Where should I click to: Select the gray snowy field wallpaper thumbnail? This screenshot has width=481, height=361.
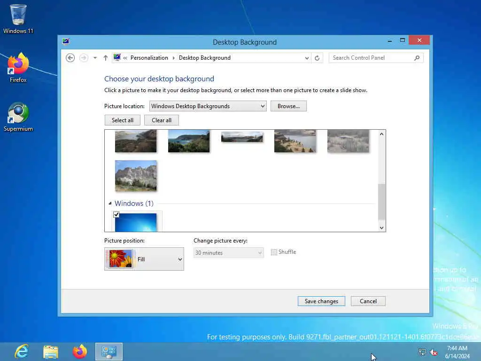click(x=348, y=141)
